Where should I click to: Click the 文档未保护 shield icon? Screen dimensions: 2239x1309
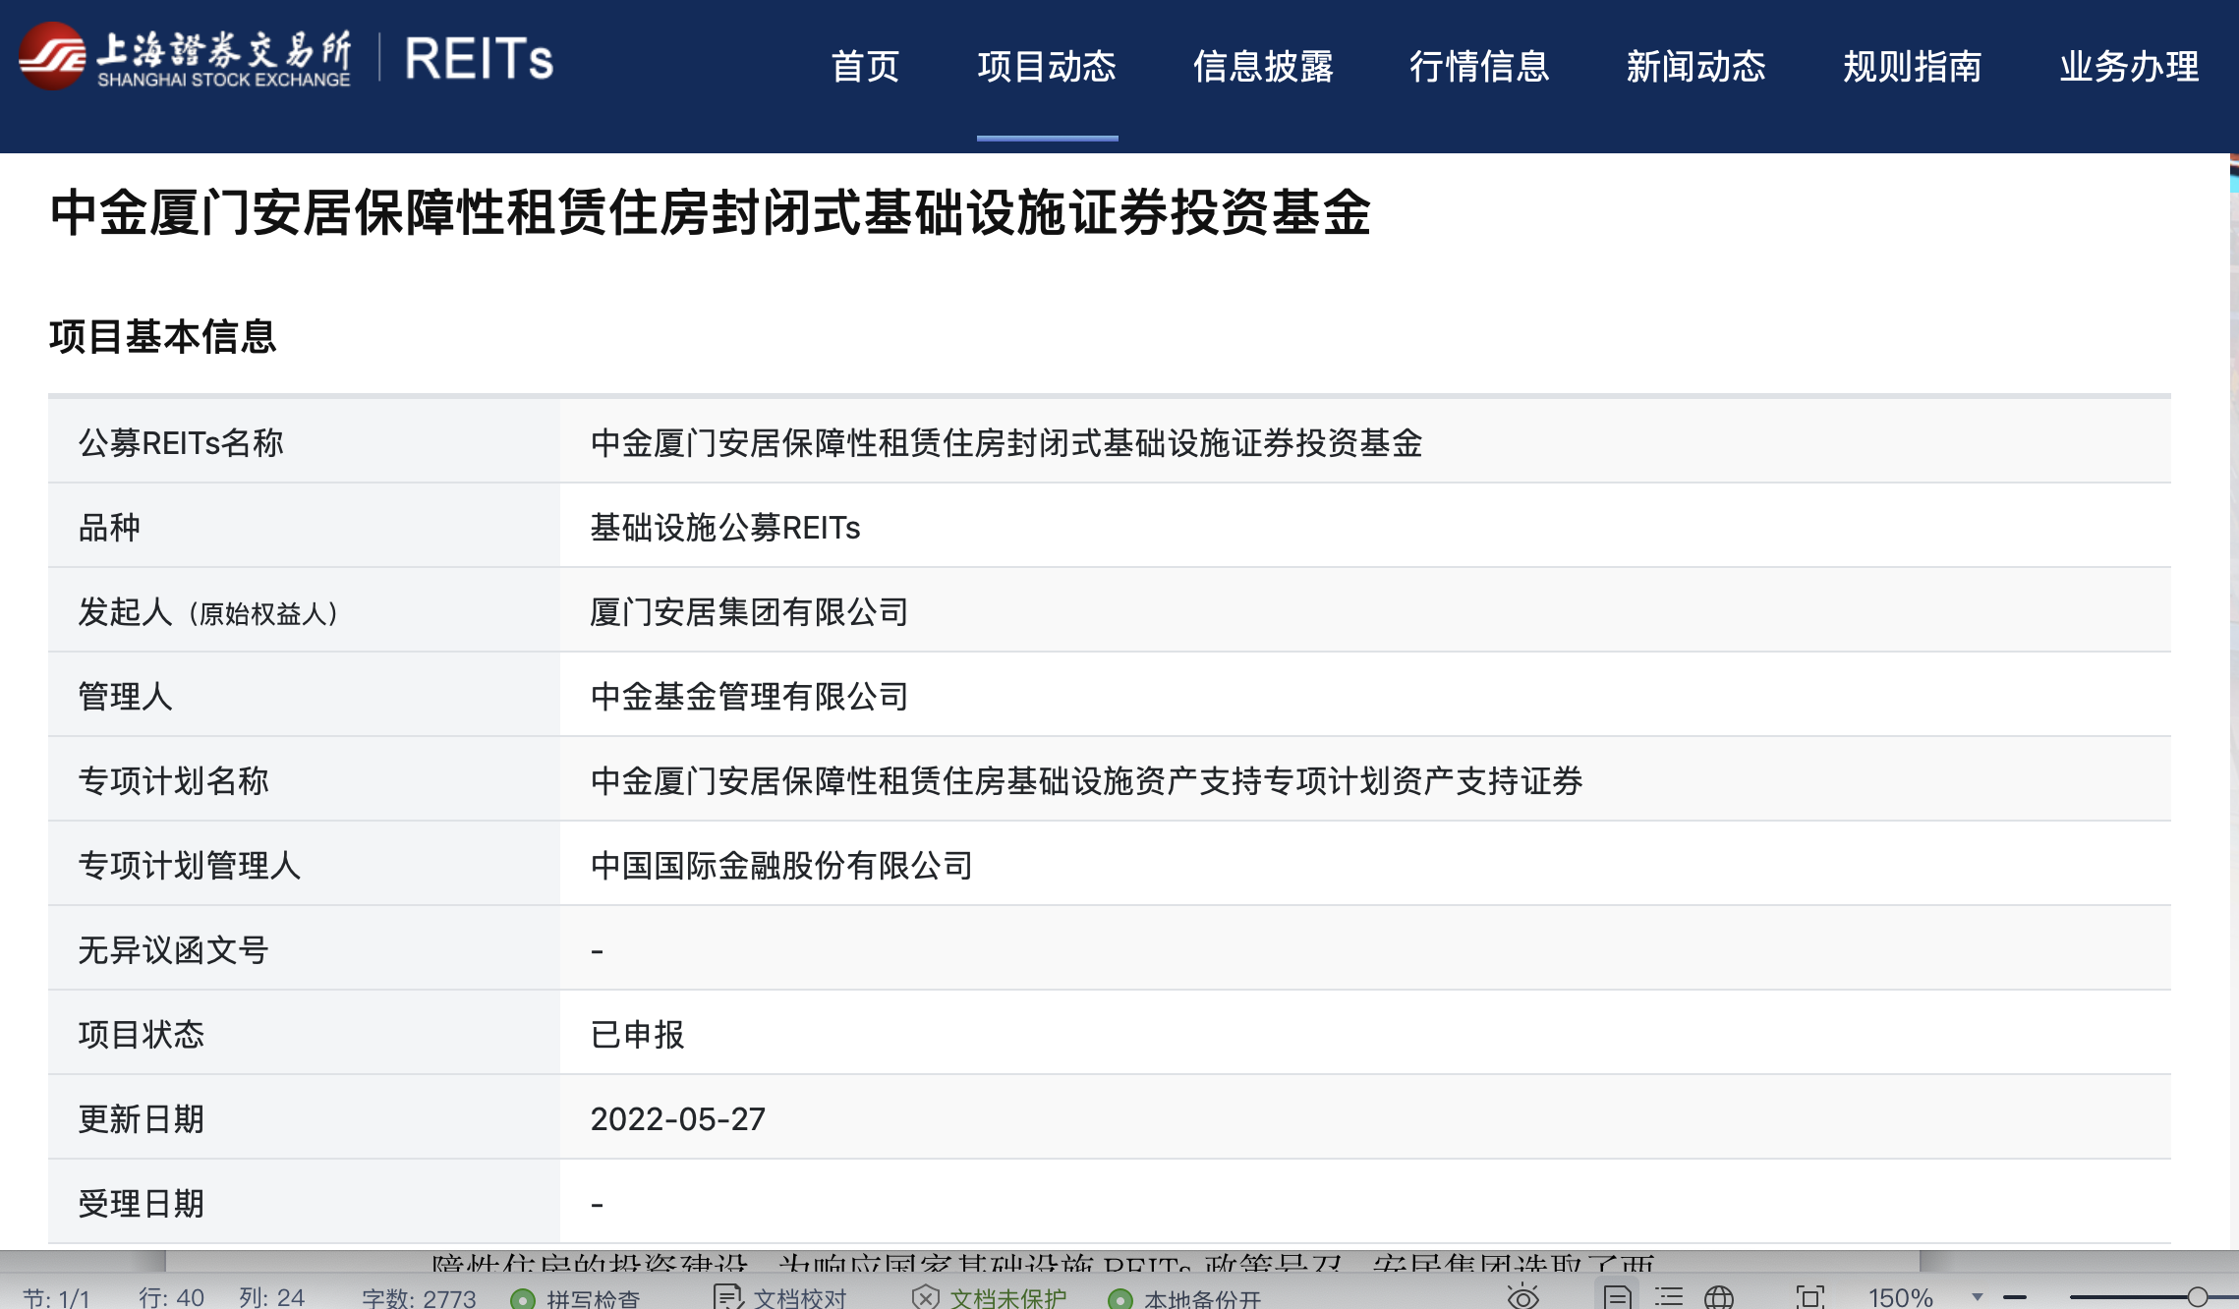(x=925, y=1297)
